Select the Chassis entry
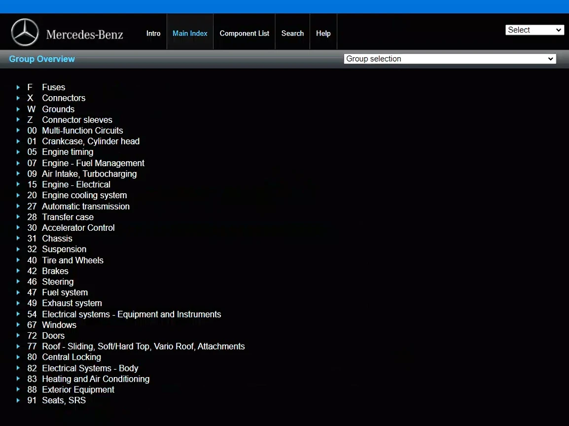The height and width of the screenshot is (426, 569). pyautogui.click(x=57, y=239)
